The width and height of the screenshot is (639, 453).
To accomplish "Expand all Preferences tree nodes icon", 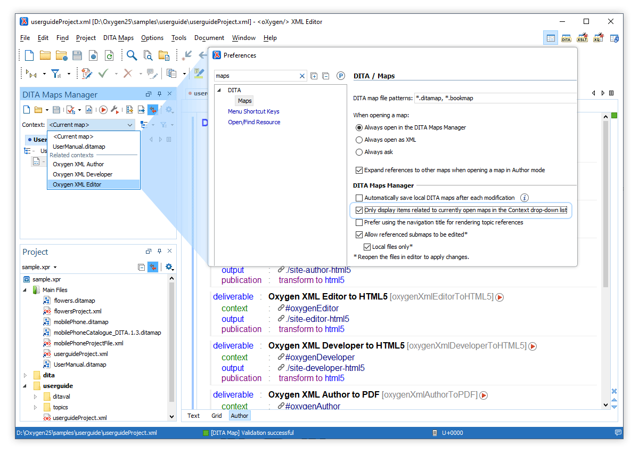I will (314, 76).
